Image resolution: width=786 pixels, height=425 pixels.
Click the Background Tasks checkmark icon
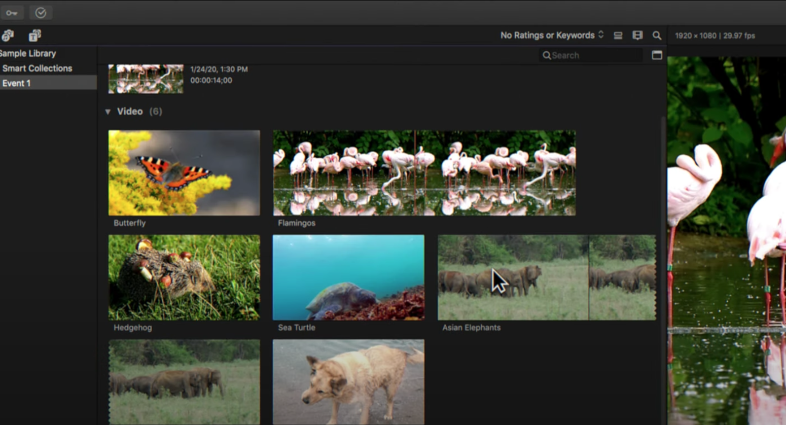point(40,13)
